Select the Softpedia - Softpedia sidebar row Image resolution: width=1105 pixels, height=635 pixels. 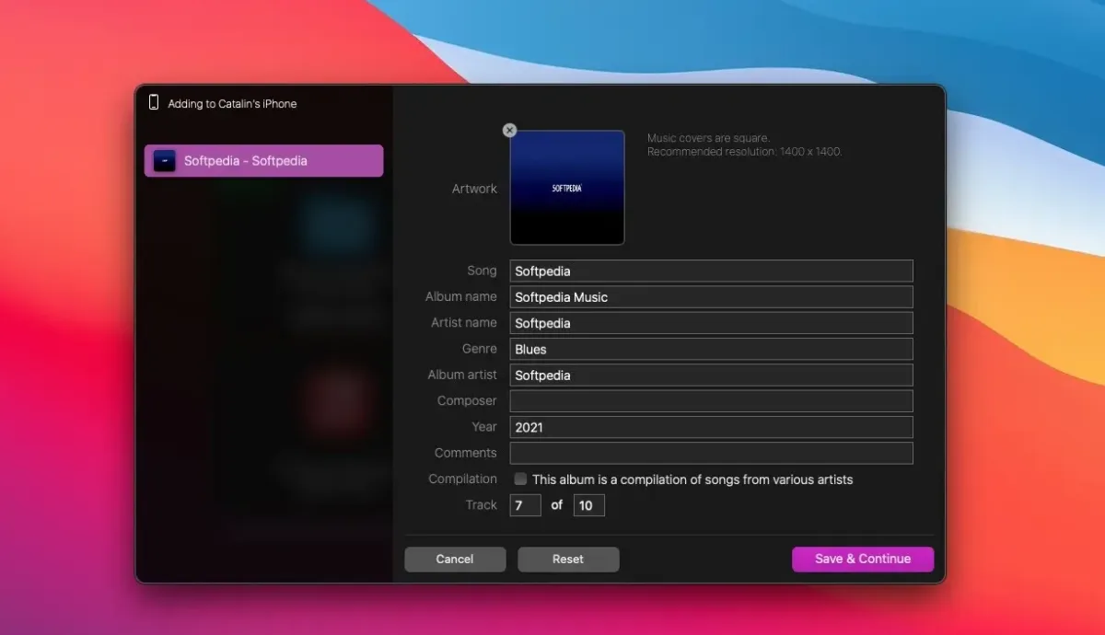tap(263, 160)
